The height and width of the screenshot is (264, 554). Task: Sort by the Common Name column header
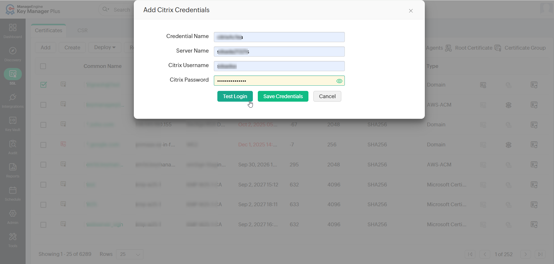coord(103,66)
